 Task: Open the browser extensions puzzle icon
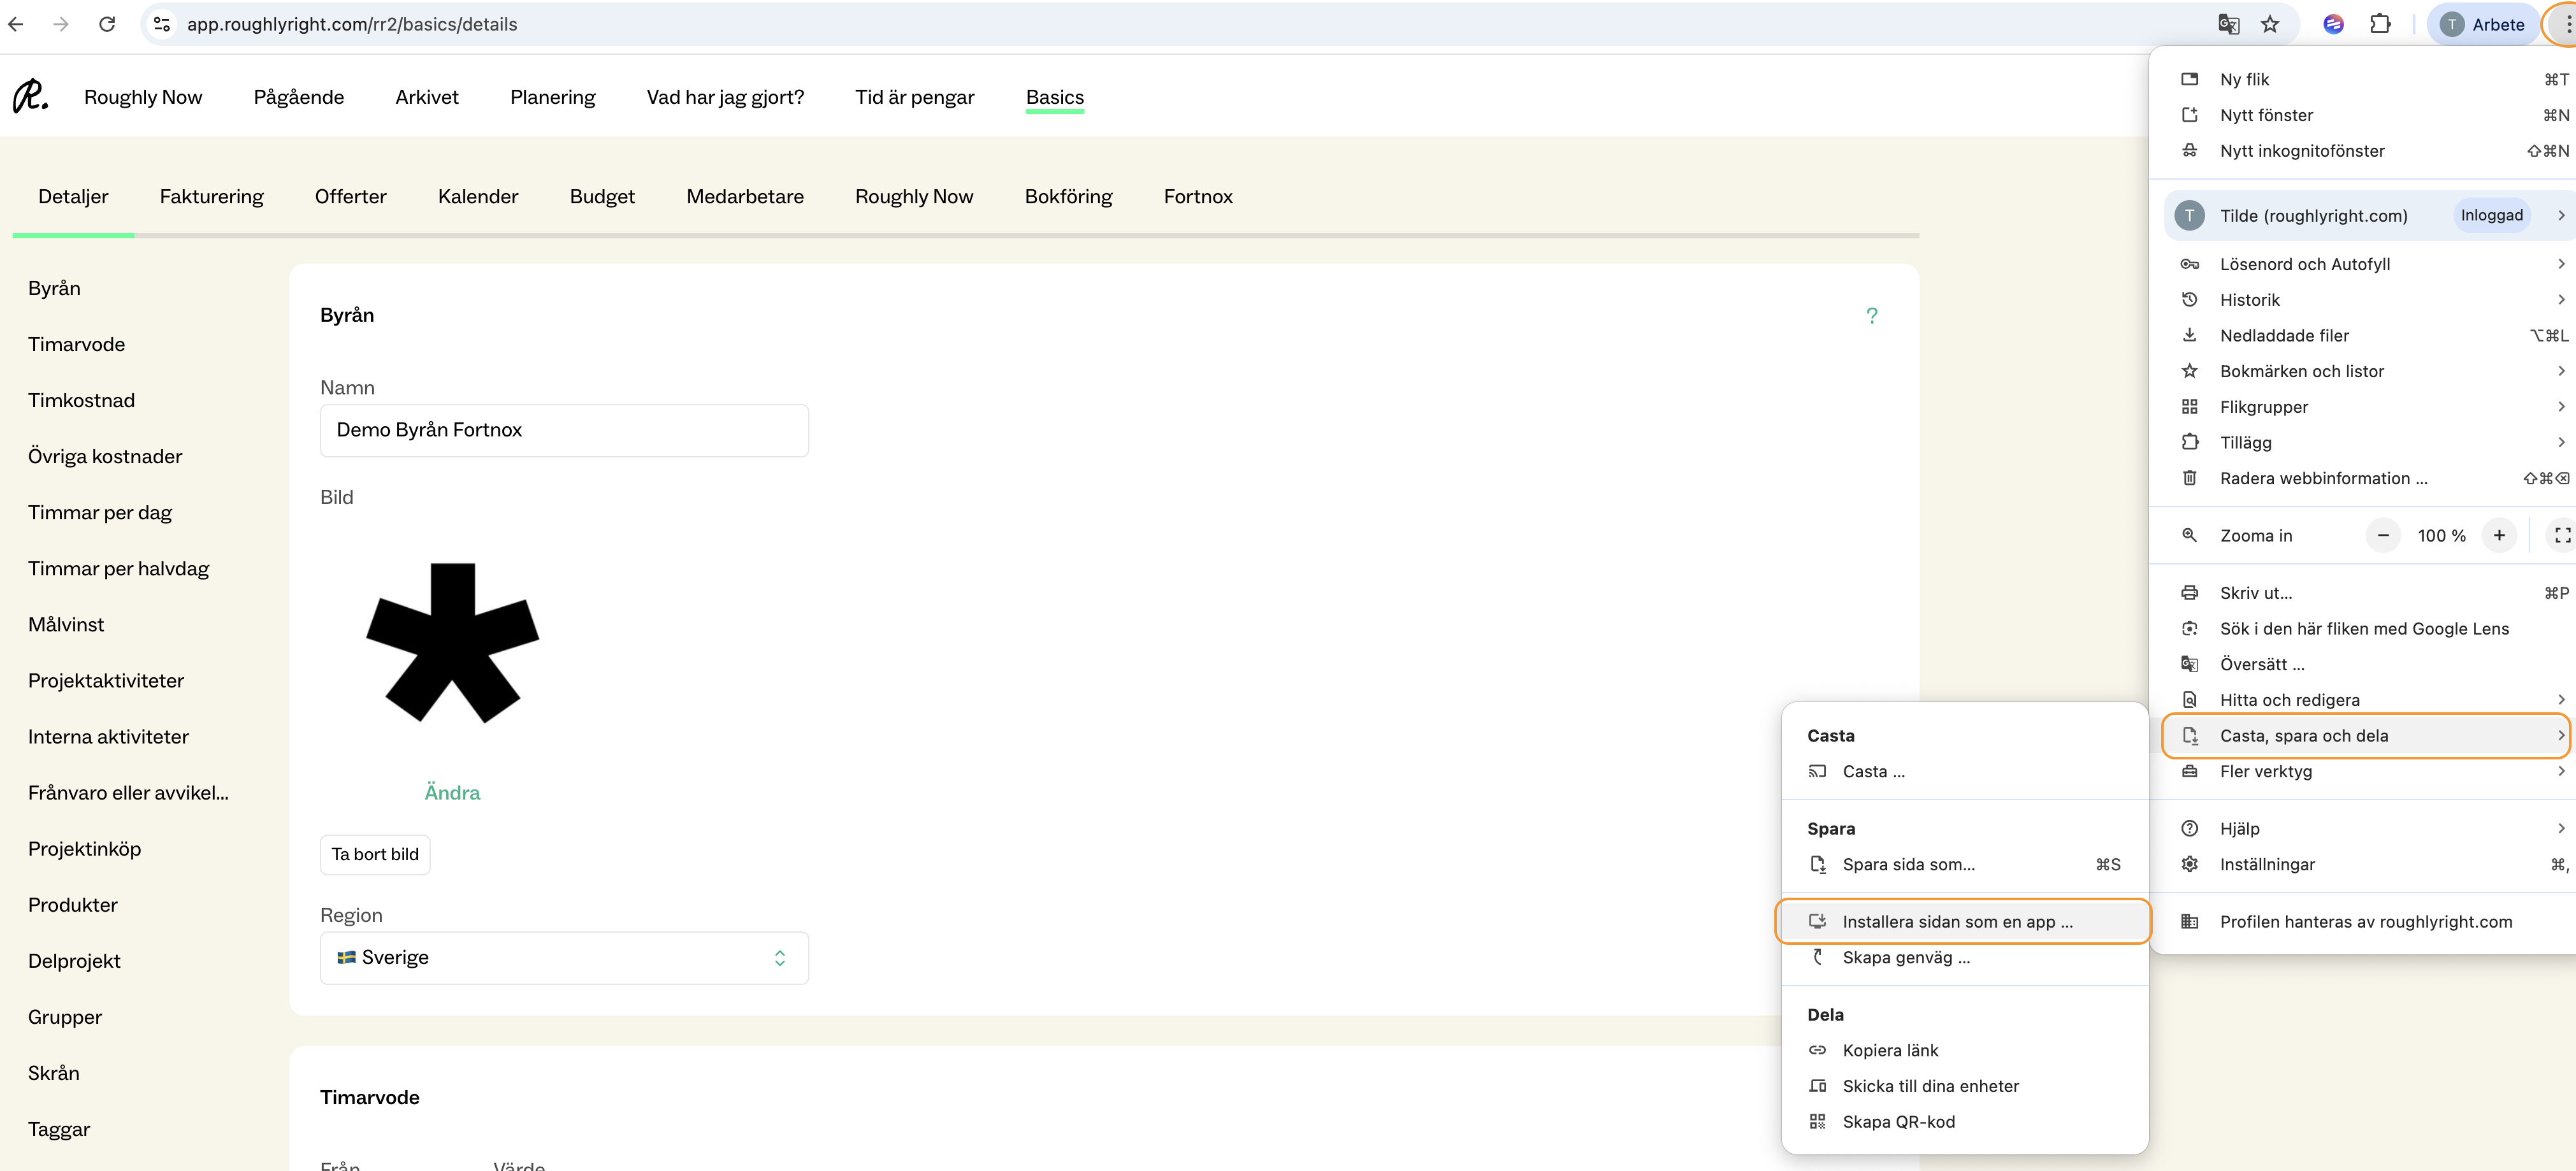point(2380,24)
